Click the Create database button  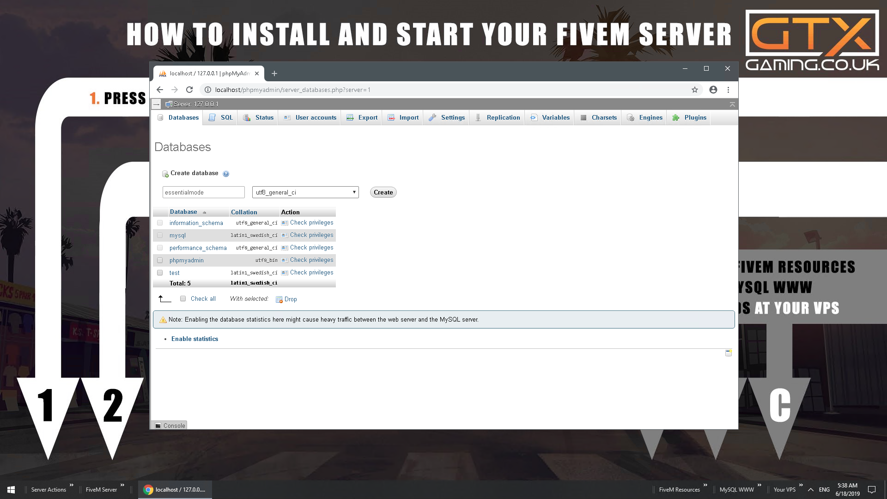click(383, 192)
